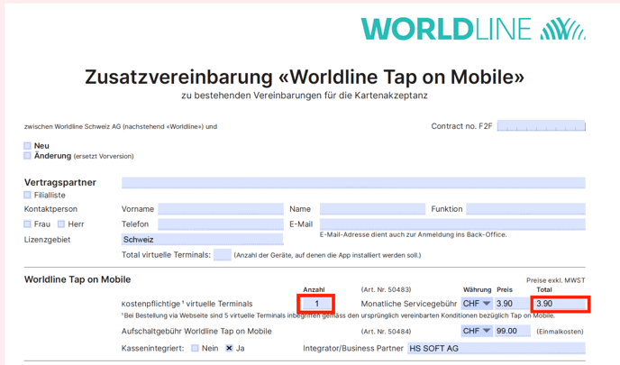Viewport: 620px width, 365px height.
Task: Check the Neu checkbox
Action: pyautogui.click(x=27, y=146)
